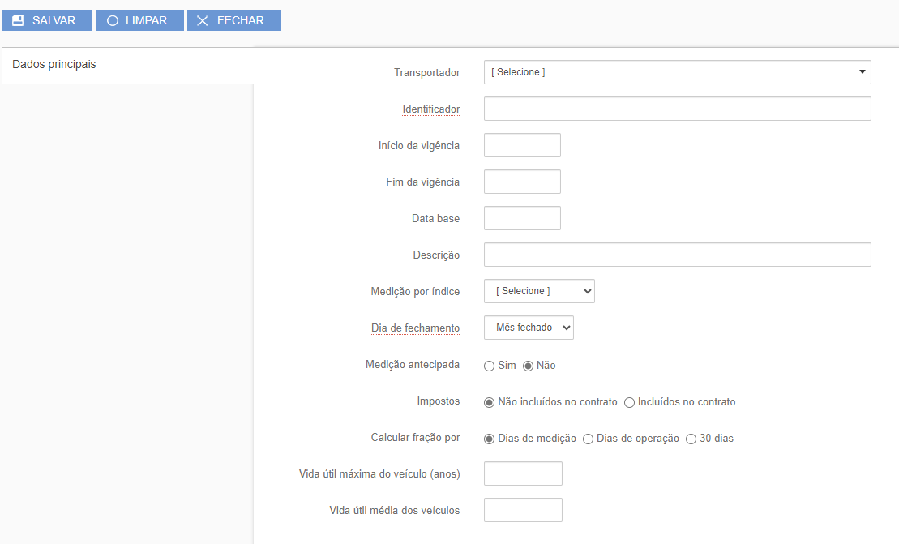The width and height of the screenshot is (899, 544).
Task: Select Dias de medição radio button
Action: pyautogui.click(x=489, y=439)
